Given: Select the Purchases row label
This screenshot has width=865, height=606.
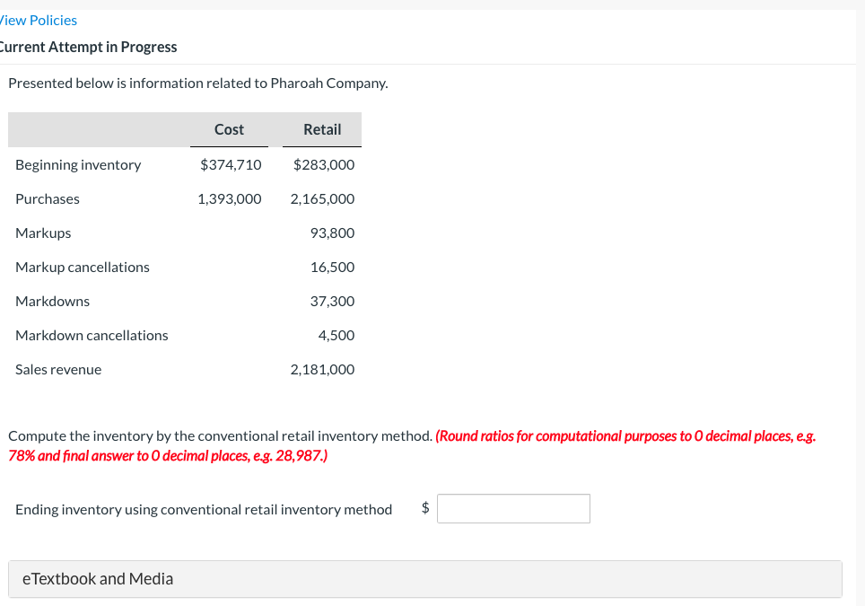Looking at the screenshot, I should click(48, 198).
